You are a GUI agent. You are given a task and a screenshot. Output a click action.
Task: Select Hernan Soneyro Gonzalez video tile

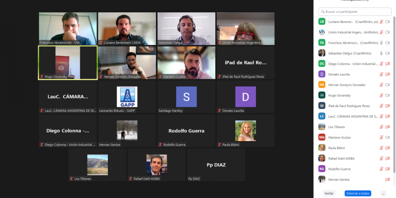[x=127, y=63]
